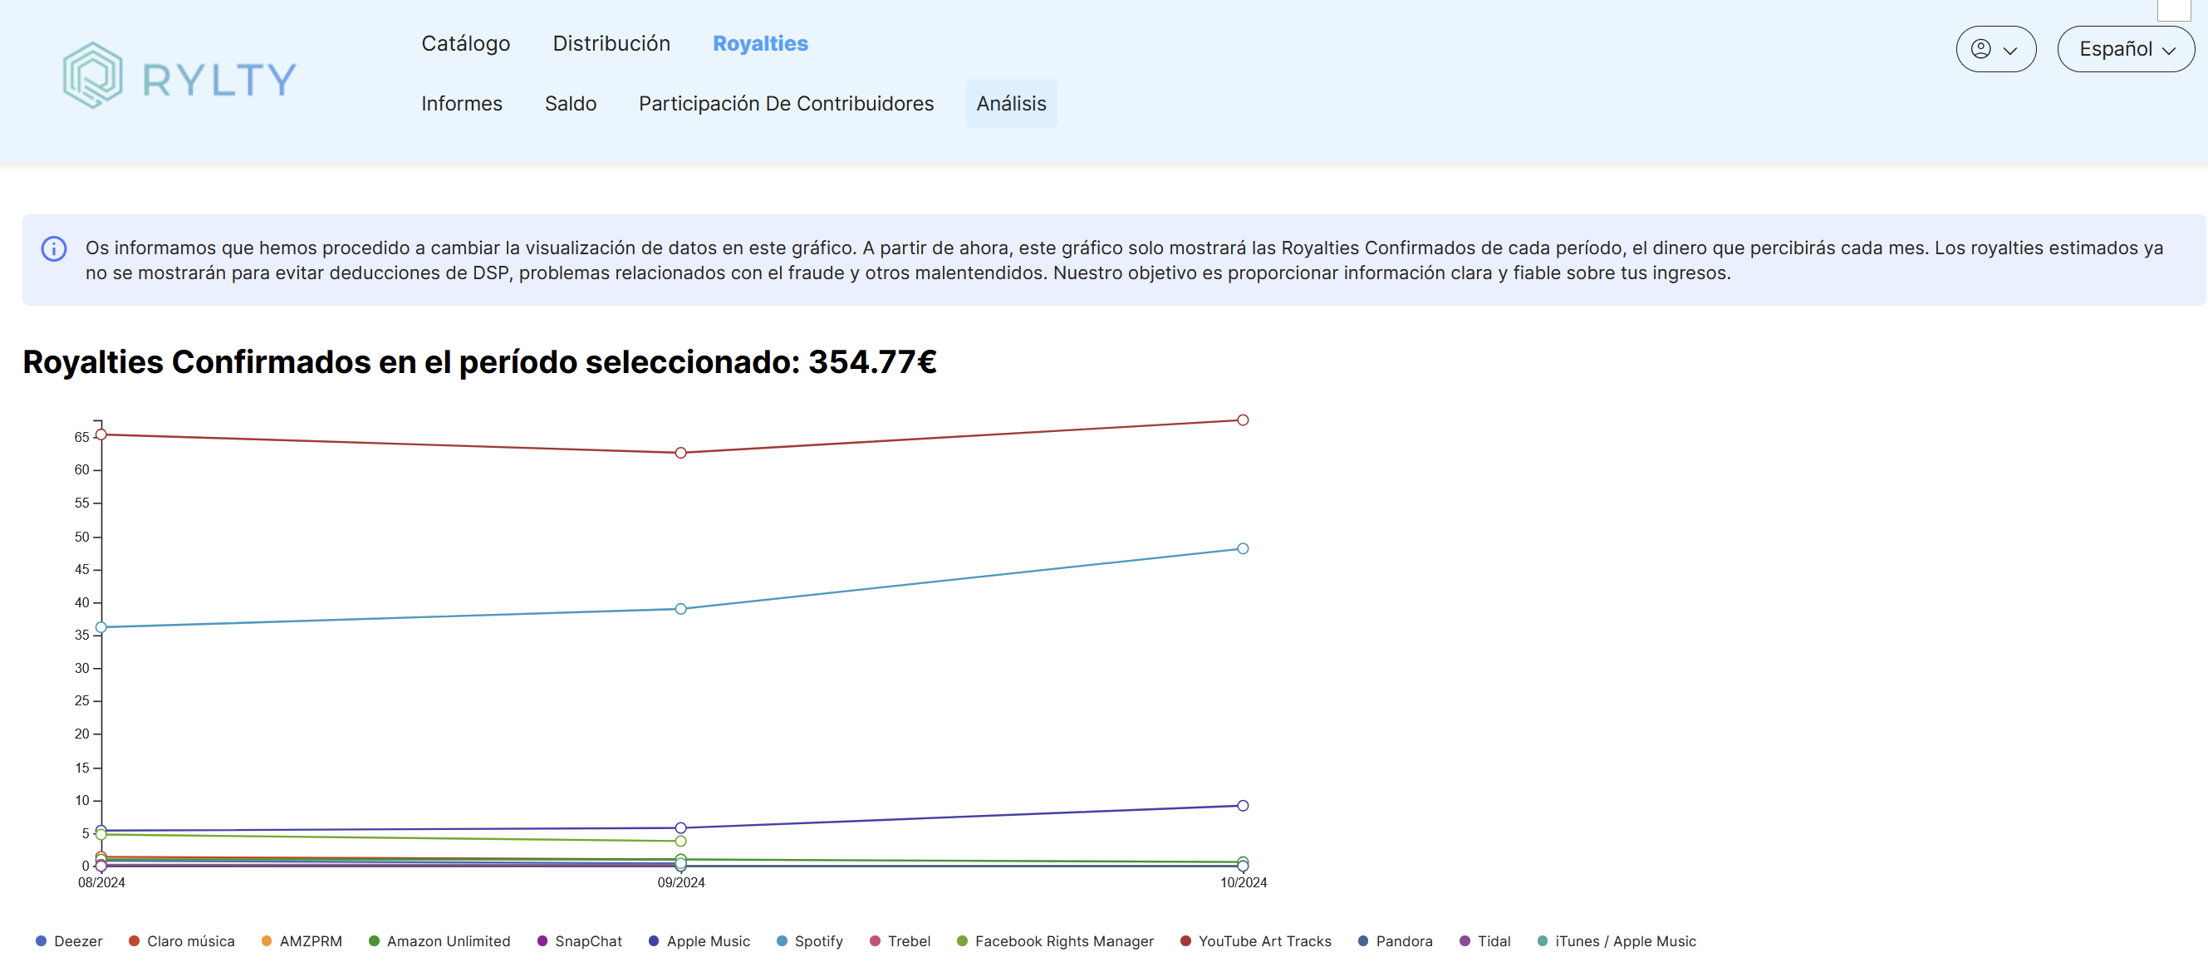The width and height of the screenshot is (2208, 972).
Task: Toggle Claro música series in legend
Action: 182,941
